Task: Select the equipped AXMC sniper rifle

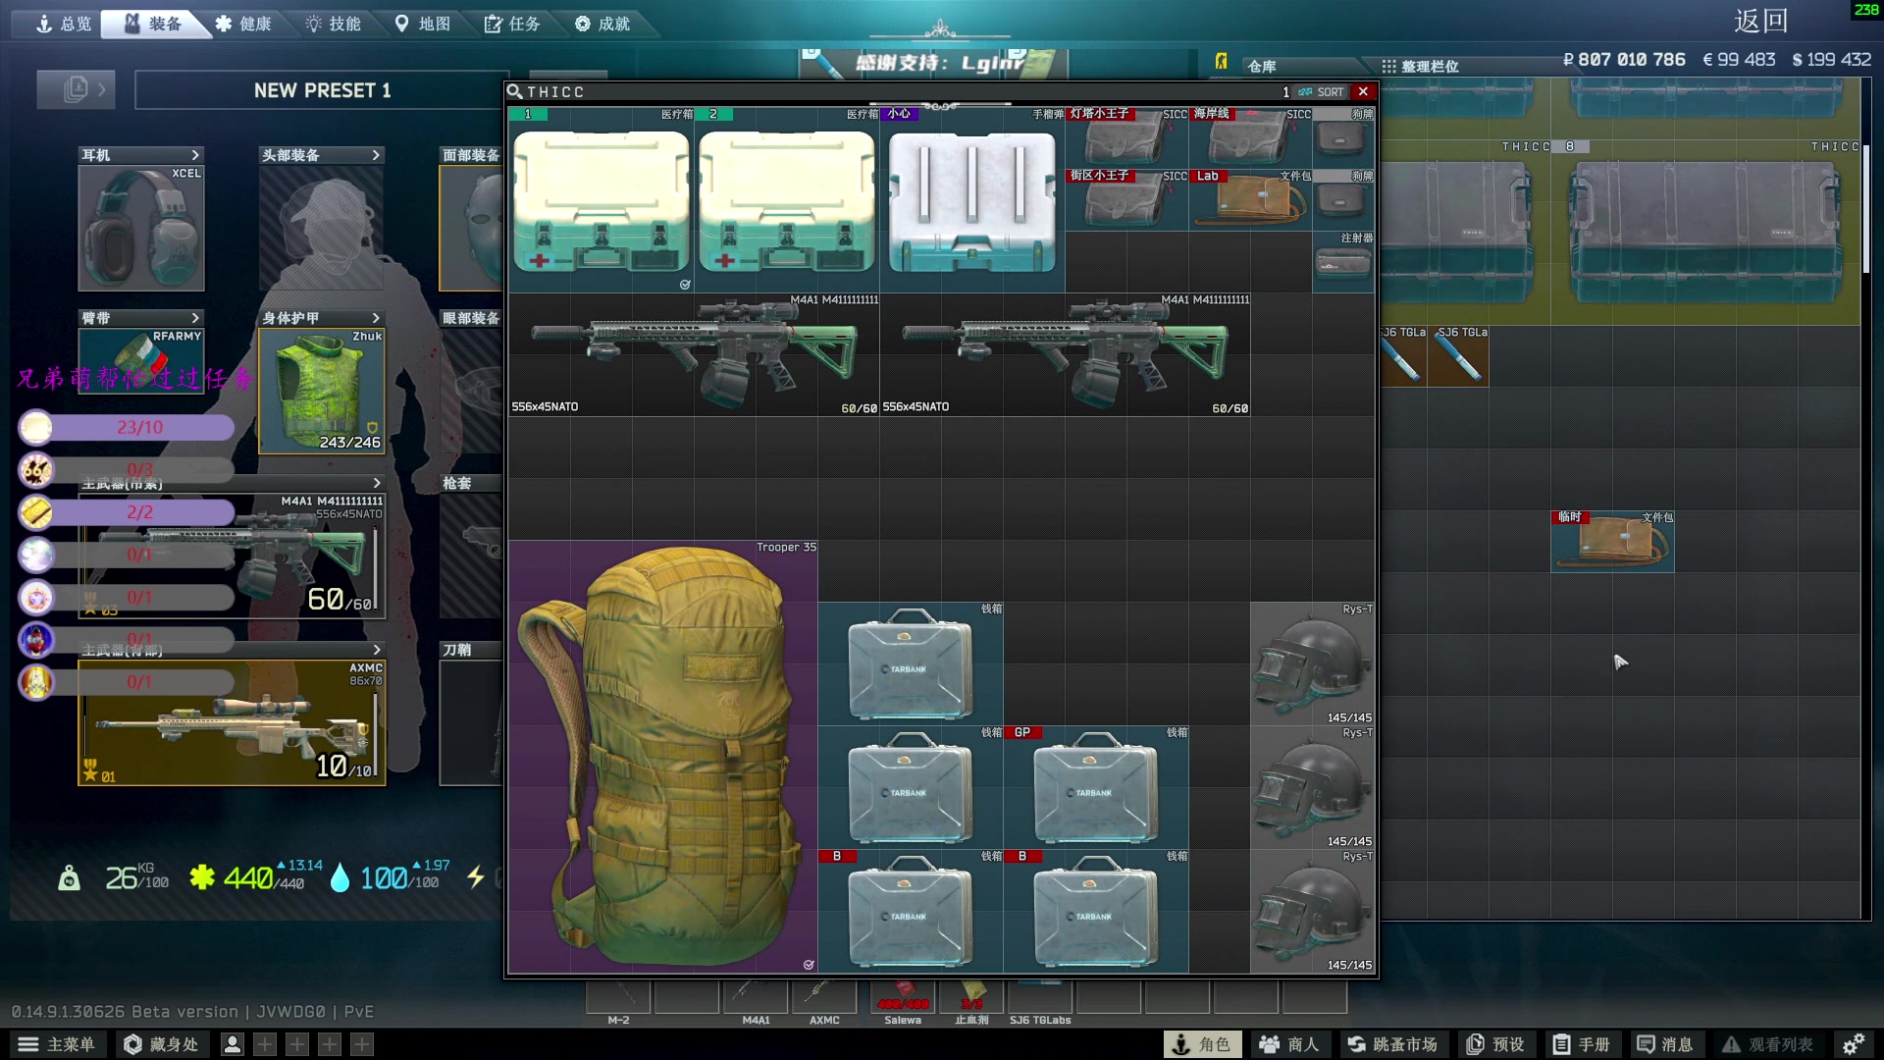Action: (x=232, y=722)
